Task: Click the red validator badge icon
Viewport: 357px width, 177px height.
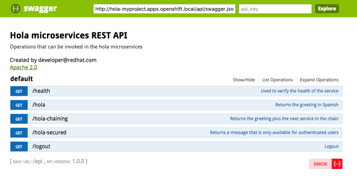Action: coord(337,164)
